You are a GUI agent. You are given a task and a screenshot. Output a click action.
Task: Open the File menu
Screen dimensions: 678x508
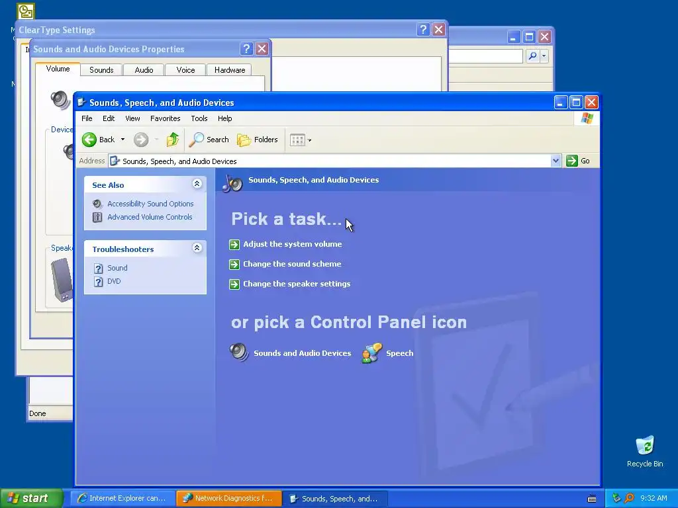[x=87, y=118]
